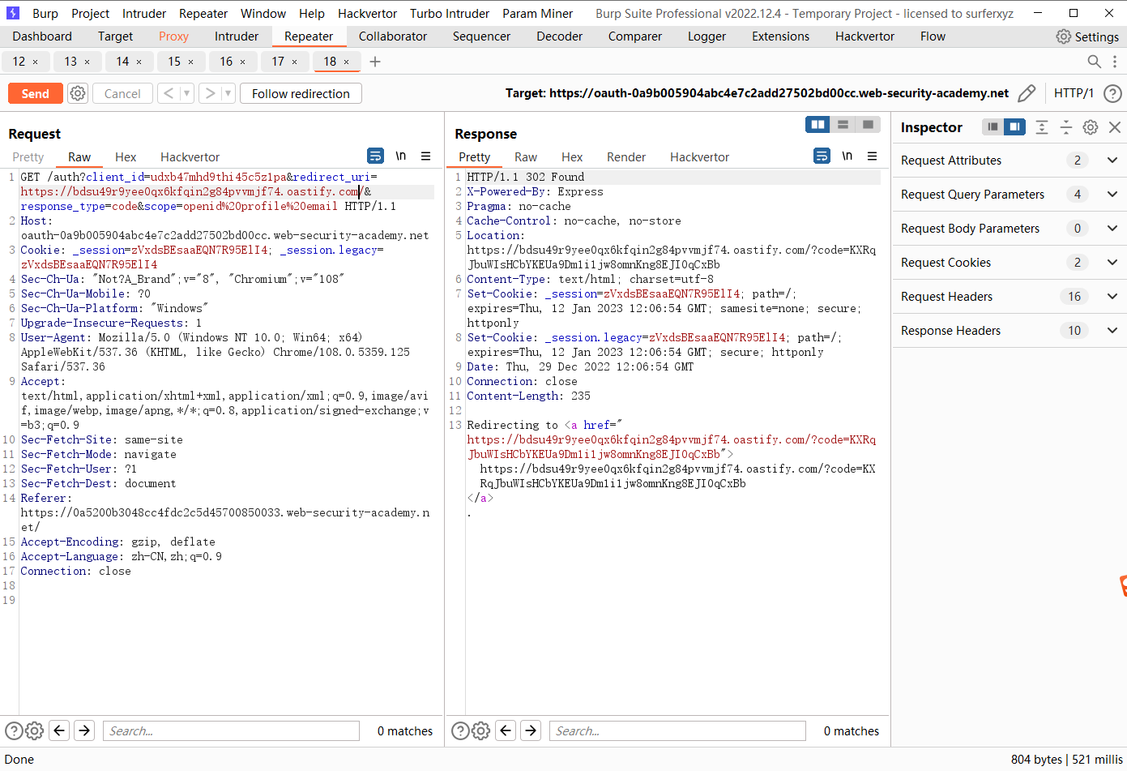Open forward history dropdown arrow
This screenshot has width=1127, height=771.
coord(228,93)
